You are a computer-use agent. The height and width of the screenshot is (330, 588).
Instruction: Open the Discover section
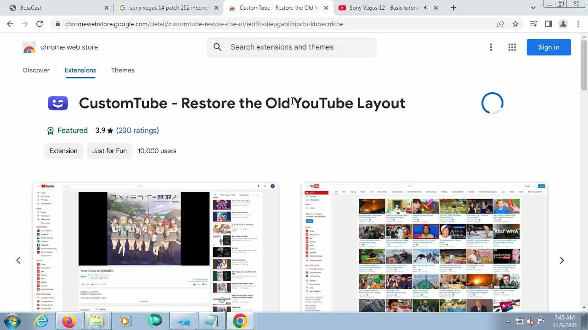point(36,70)
